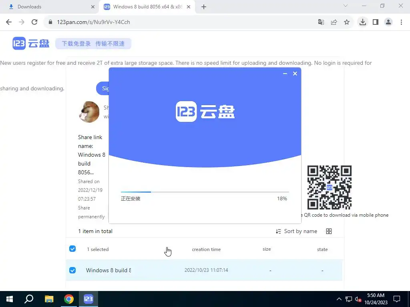
Task: Open network status tray icon
Action: click(x=349, y=299)
